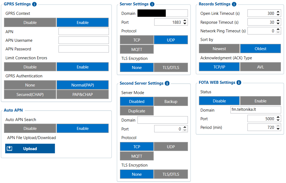The width and height of the screenshot is (286, 183).
Task: Select TLS/DTLS encryption in Server Settings
Action: (x=171, y=68)
